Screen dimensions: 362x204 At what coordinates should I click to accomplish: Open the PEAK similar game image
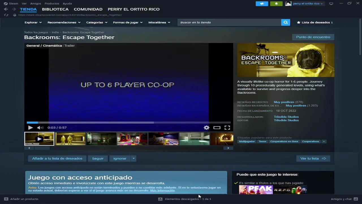coord(256,190)
